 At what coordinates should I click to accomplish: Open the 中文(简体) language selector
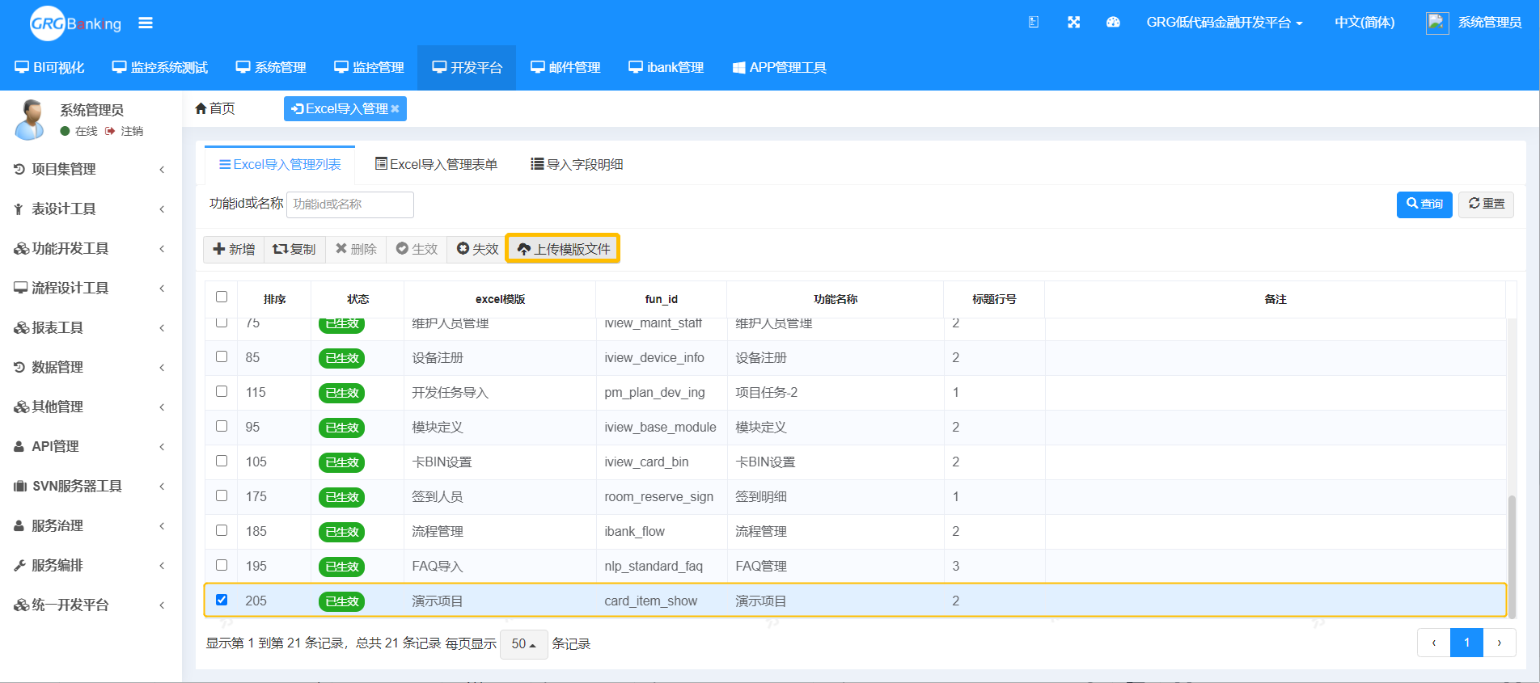pos(1364,23)
